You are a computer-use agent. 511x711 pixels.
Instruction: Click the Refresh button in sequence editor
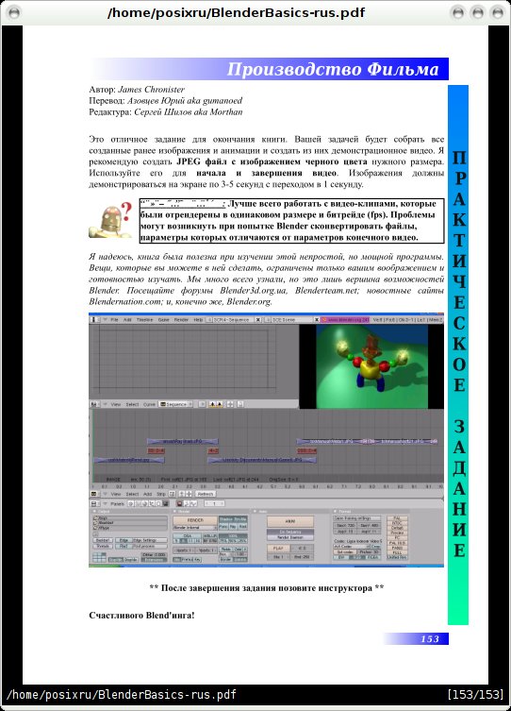pos(205,494)
